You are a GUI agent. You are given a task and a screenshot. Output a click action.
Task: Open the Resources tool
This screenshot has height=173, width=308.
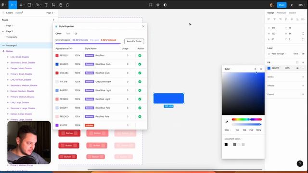pyautogui.click(x=53, y=5)
